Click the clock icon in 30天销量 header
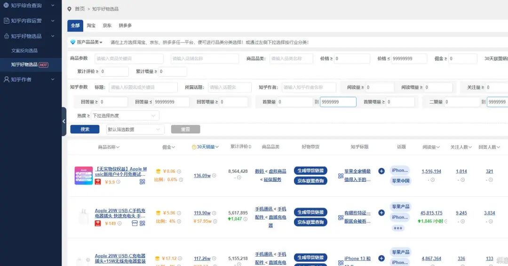The image size is (508, 266). coord(194,147)
